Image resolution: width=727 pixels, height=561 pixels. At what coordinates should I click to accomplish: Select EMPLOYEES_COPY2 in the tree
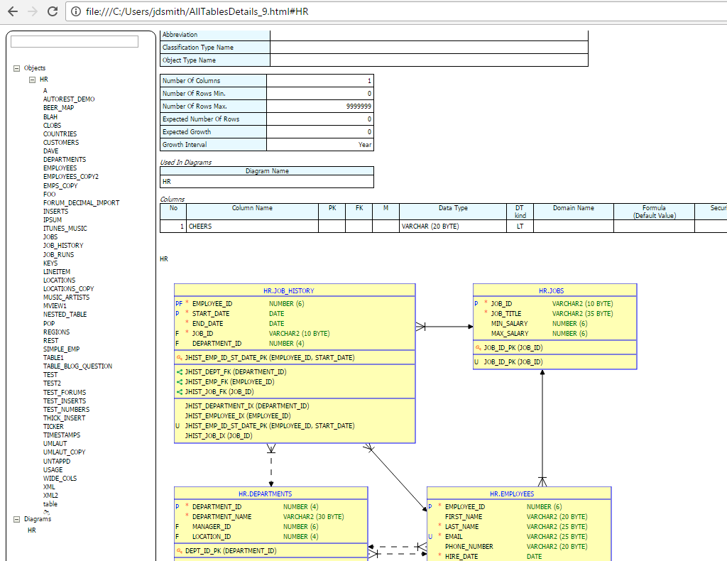point(71,177)
